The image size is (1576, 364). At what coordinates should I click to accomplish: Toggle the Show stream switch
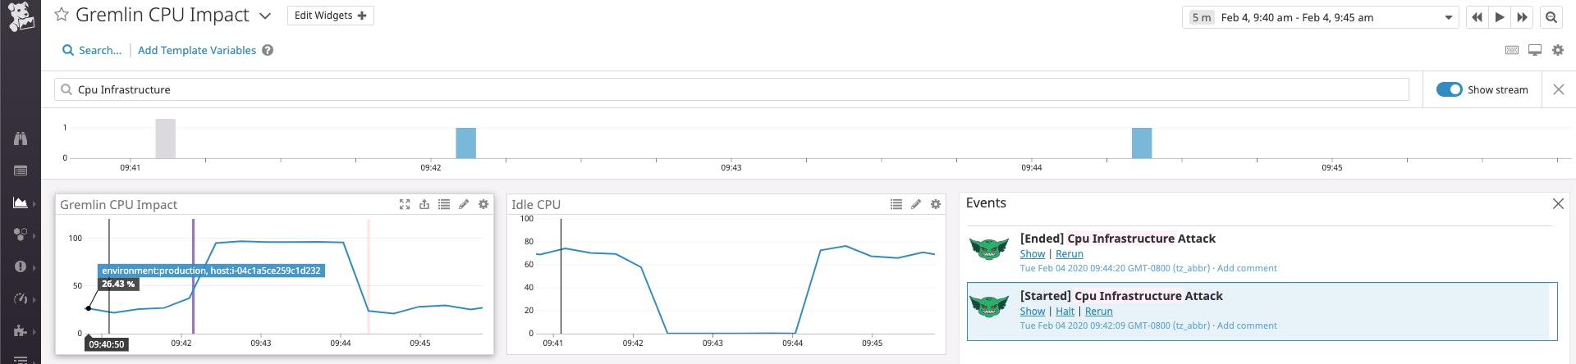pyautogui.click(x=1450, y=89)
